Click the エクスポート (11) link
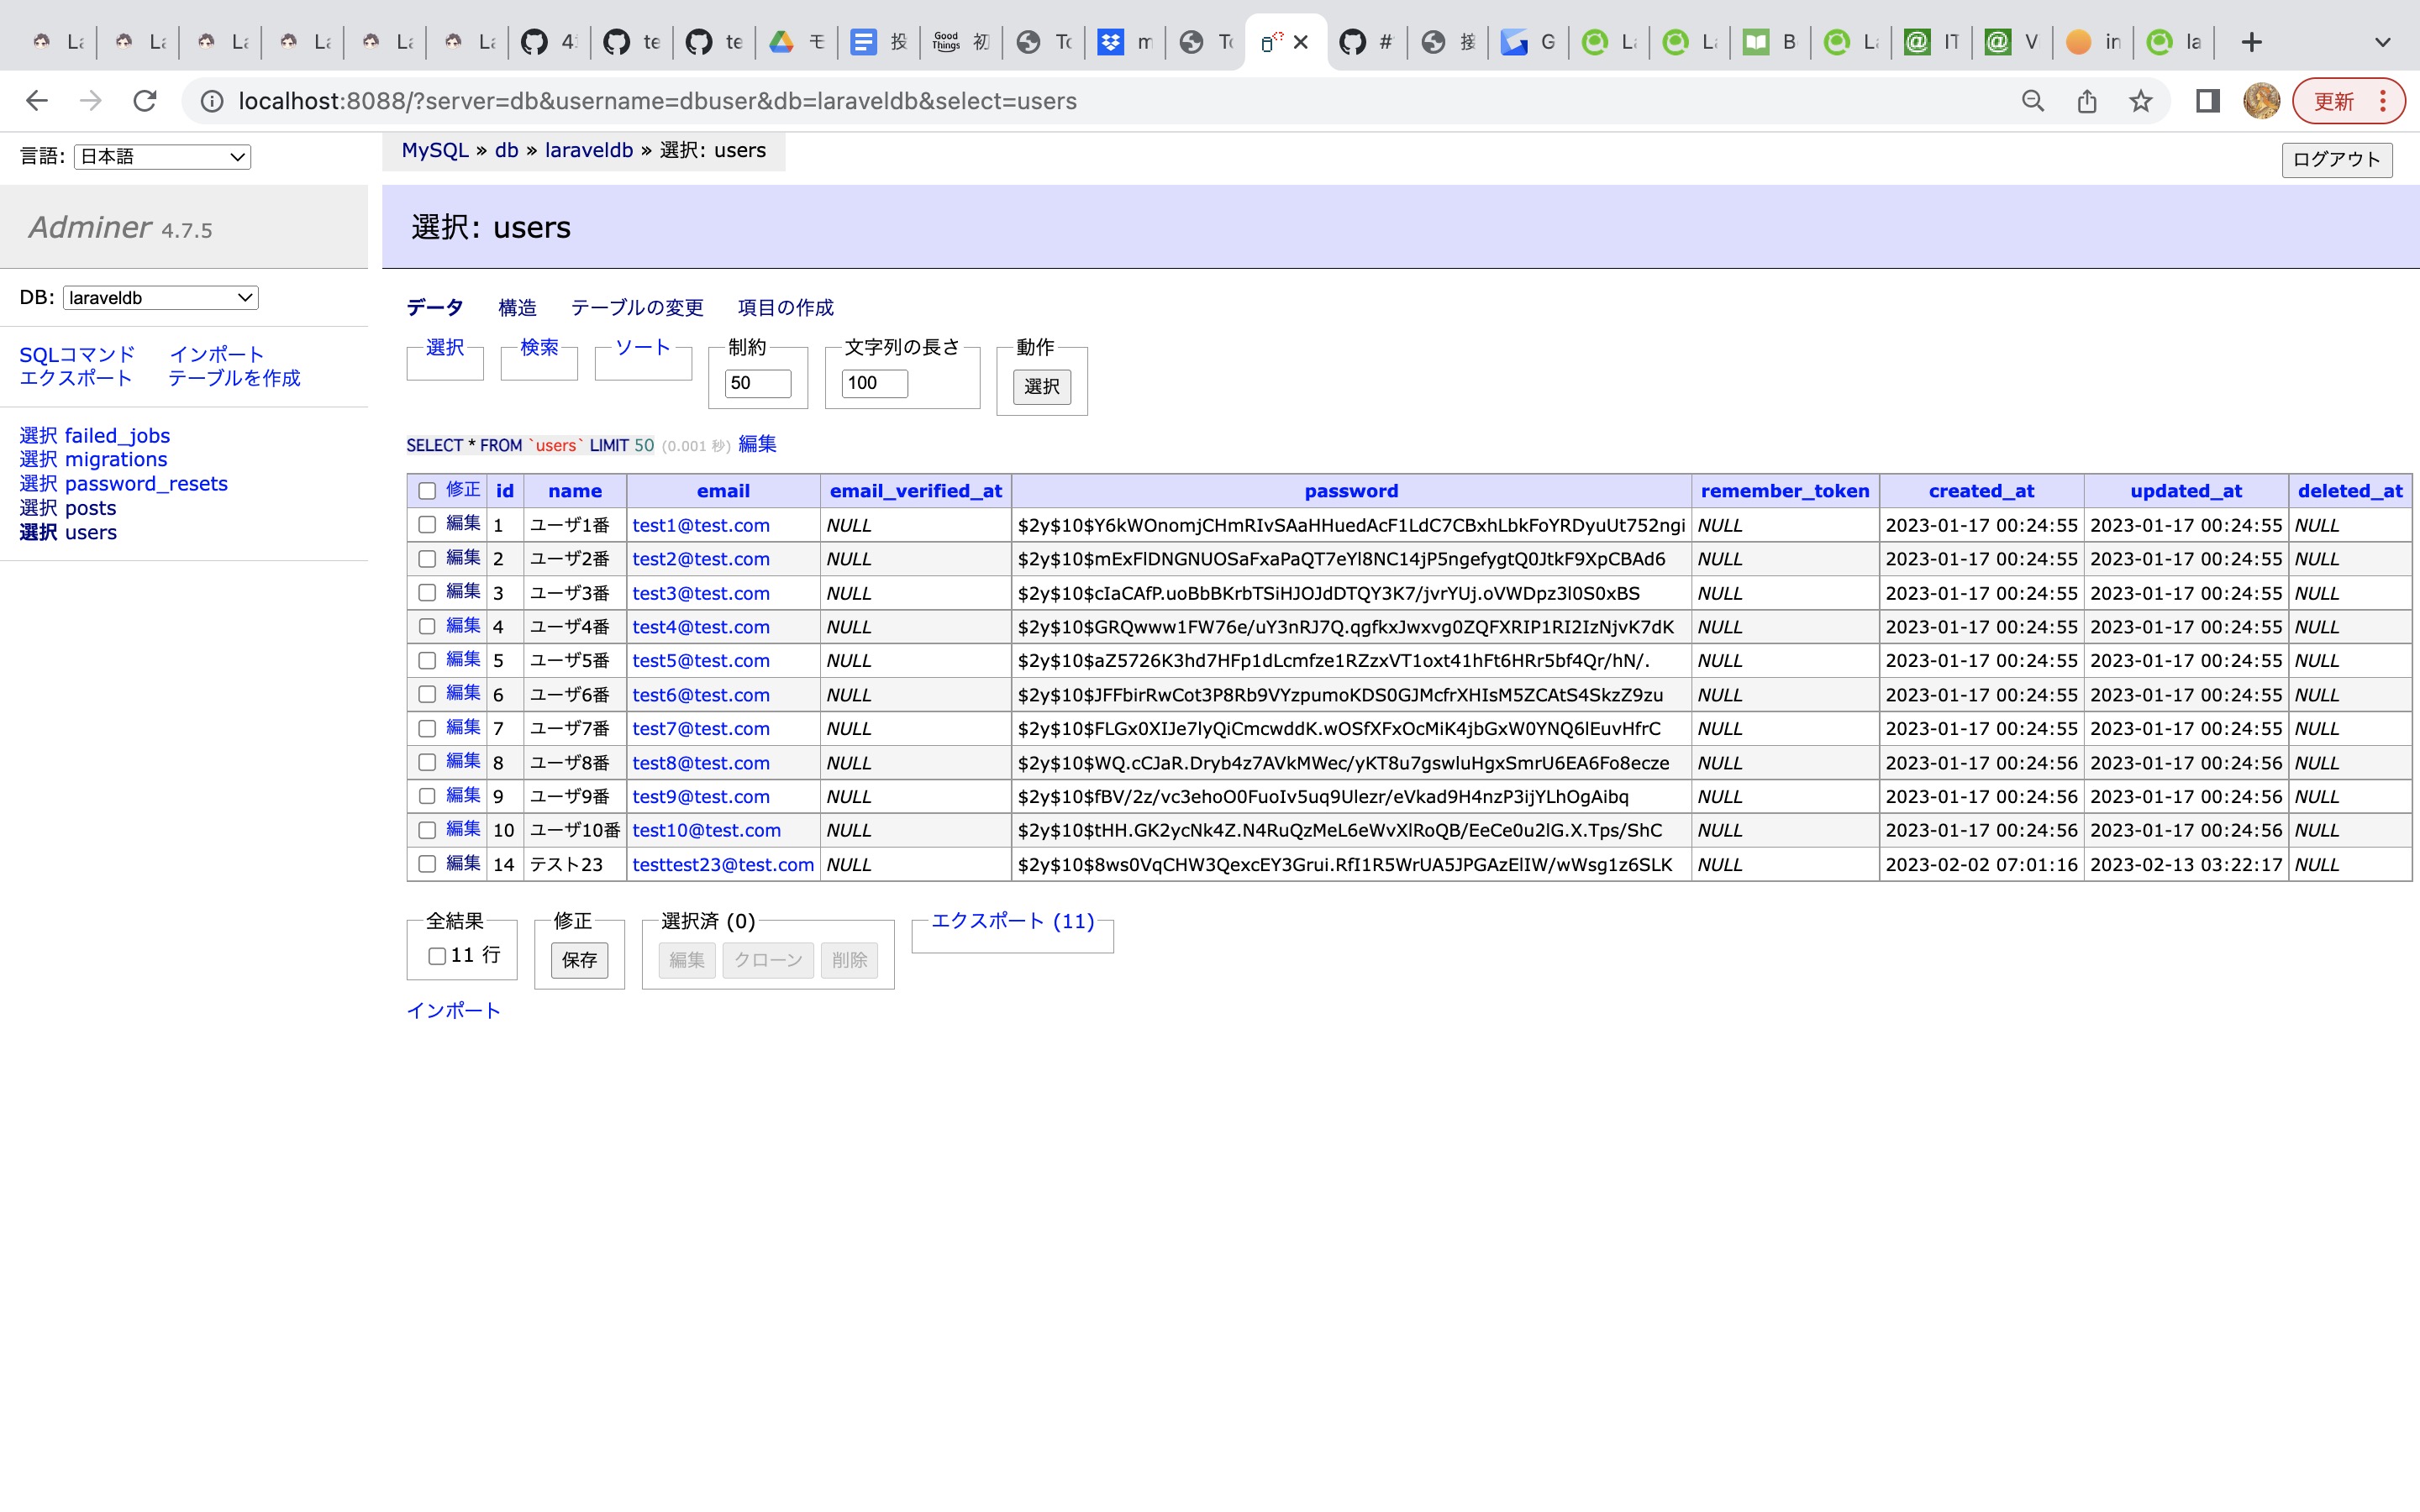 point(1011,921)
